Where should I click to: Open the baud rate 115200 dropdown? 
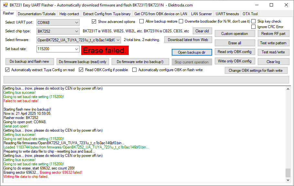point(77,49)
